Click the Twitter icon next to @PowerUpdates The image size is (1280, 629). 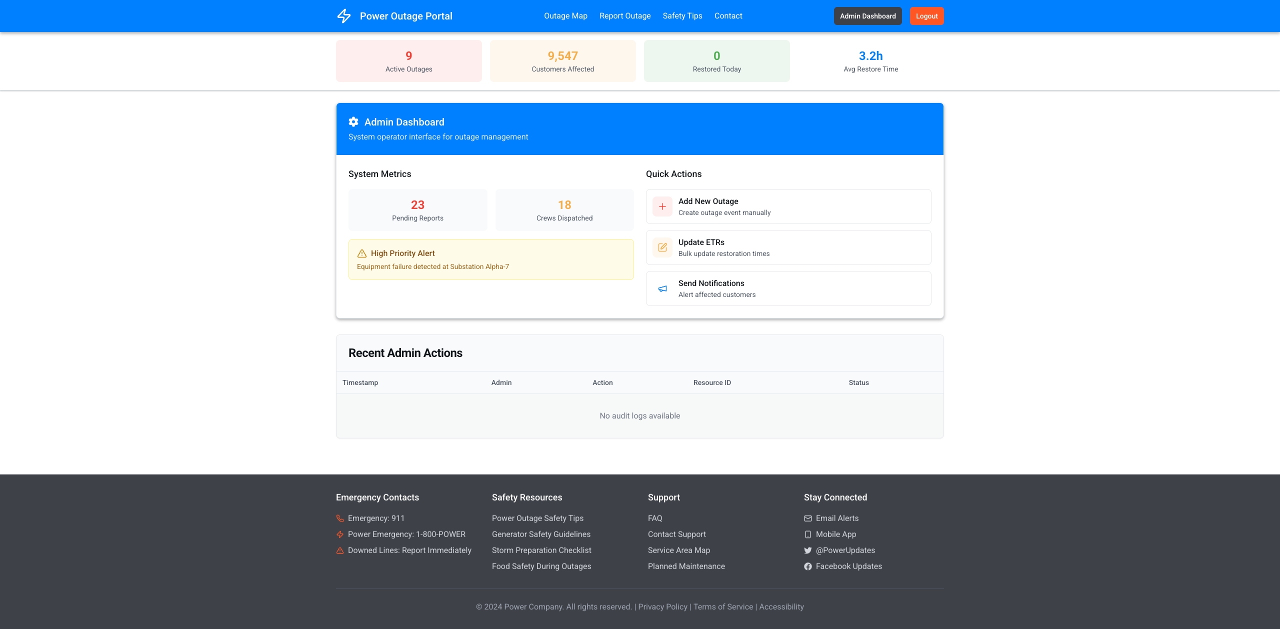tap(808, 550)
